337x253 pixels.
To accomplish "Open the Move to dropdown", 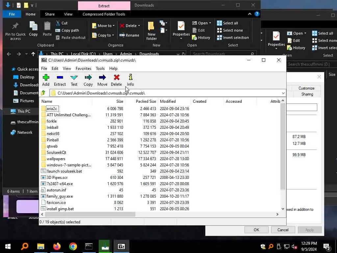I will [x=103, y=26].
